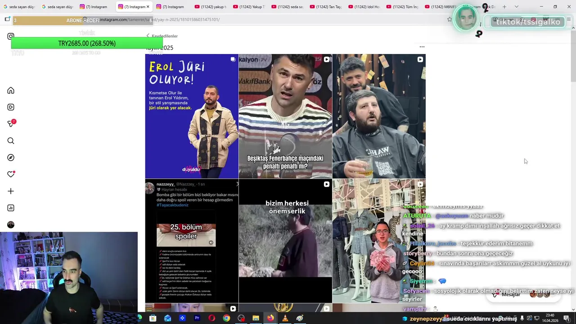Open the '25. bölüm spoiler' saved post

192,241
